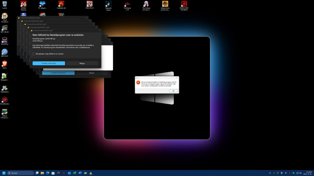This screenshot has width=314, height=176.
Task: Open File Explorer from the taskbar
Action: (42, 173)
